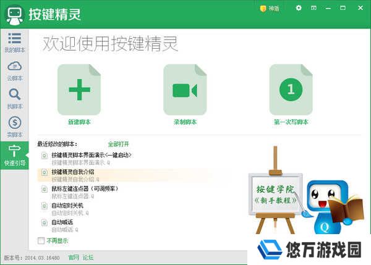371x265 pixels.
Task: Minimize the 按键精灵 window
Action: [328, 8]
